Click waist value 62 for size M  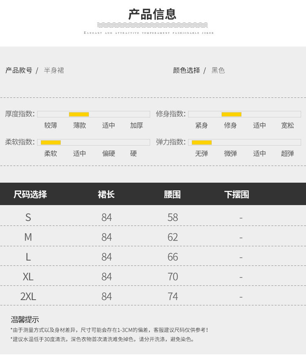[x=173, y=237]
